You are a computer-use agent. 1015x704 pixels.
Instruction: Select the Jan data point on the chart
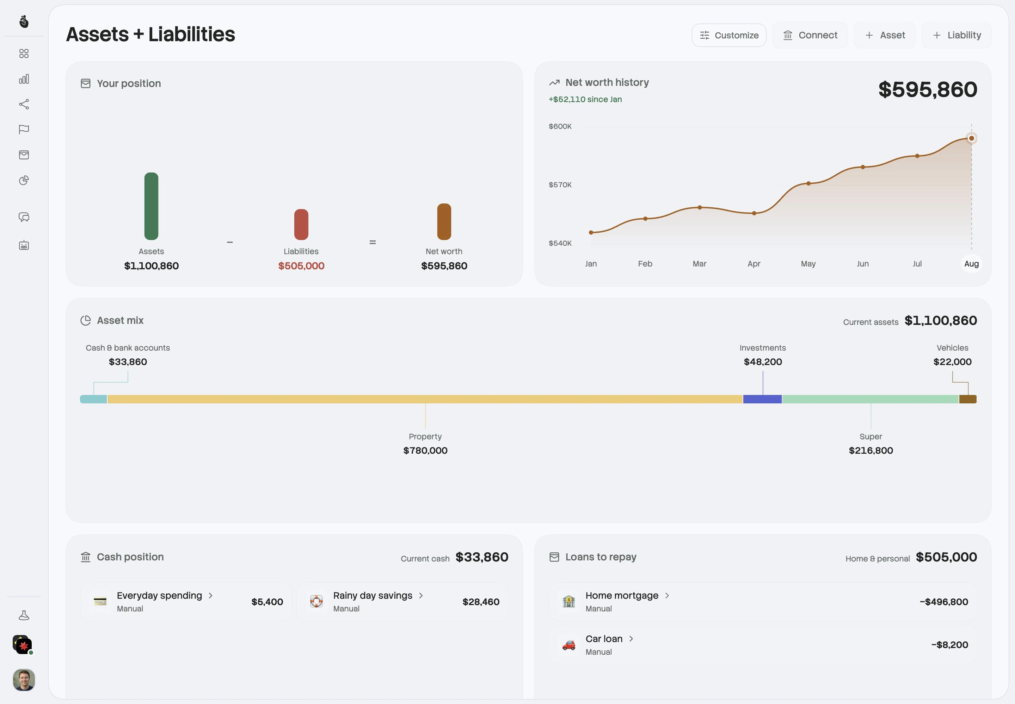click(x=591, y=232)
